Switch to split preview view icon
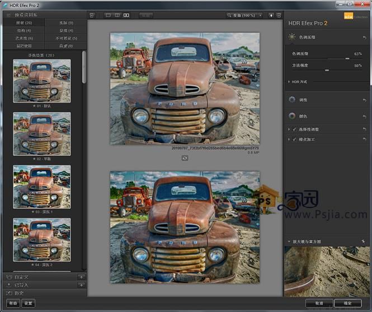Image resolution: width=372 pixels, height=312 pixels. [117, 15]
